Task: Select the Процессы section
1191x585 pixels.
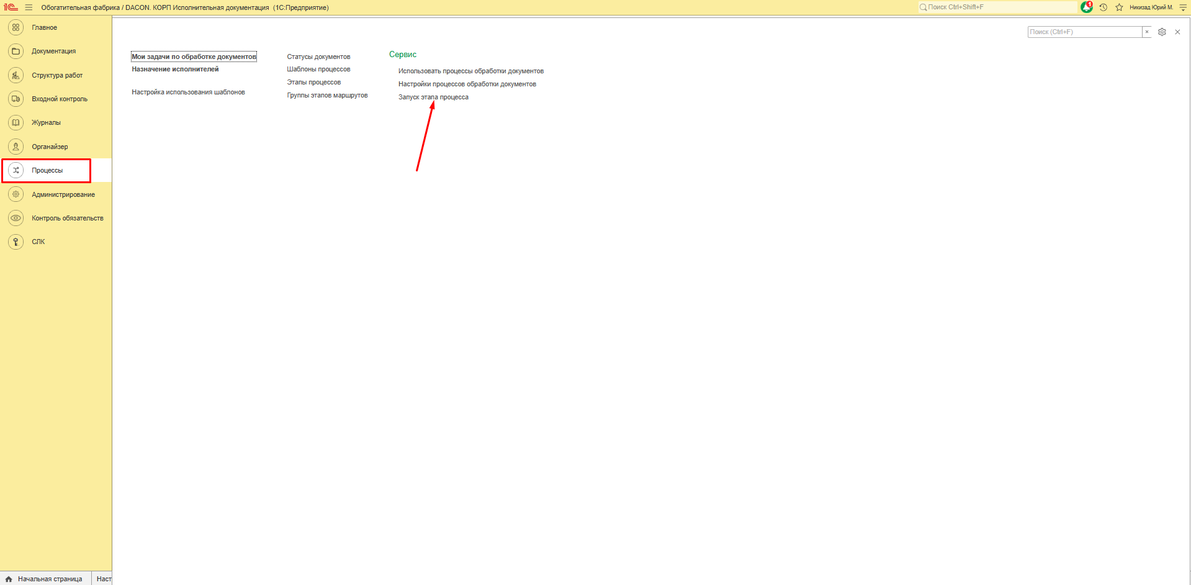Action: click(x=47, y=171)
